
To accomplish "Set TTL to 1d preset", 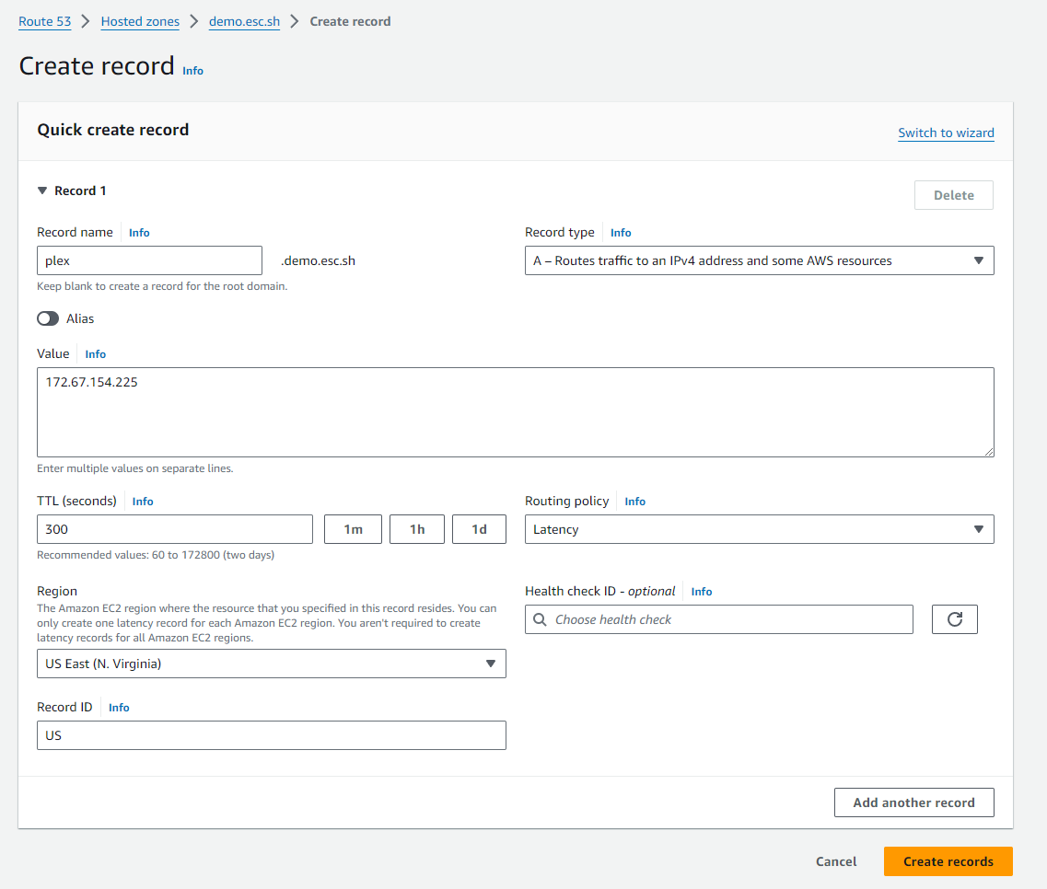I will 479,529.
